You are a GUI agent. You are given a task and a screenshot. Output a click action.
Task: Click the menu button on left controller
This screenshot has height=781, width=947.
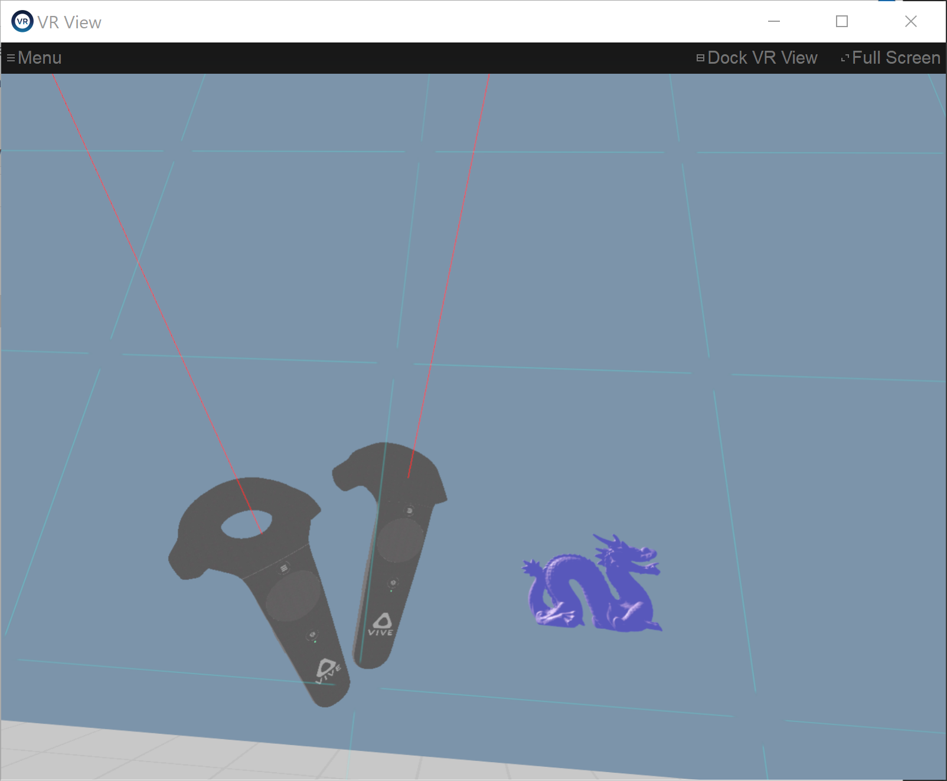tap(284, 568)
